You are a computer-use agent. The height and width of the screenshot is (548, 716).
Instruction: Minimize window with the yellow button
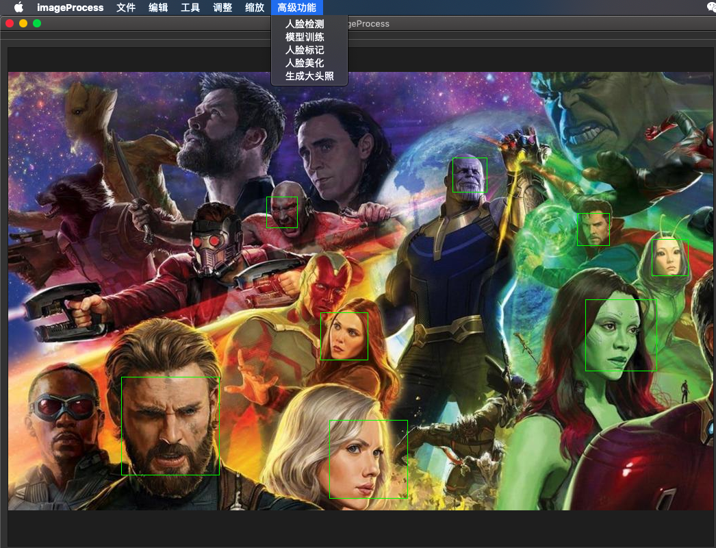(x=23, y=23)
